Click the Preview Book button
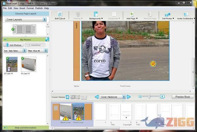This screenshot has width=197, height=132. tap(183, 97)
